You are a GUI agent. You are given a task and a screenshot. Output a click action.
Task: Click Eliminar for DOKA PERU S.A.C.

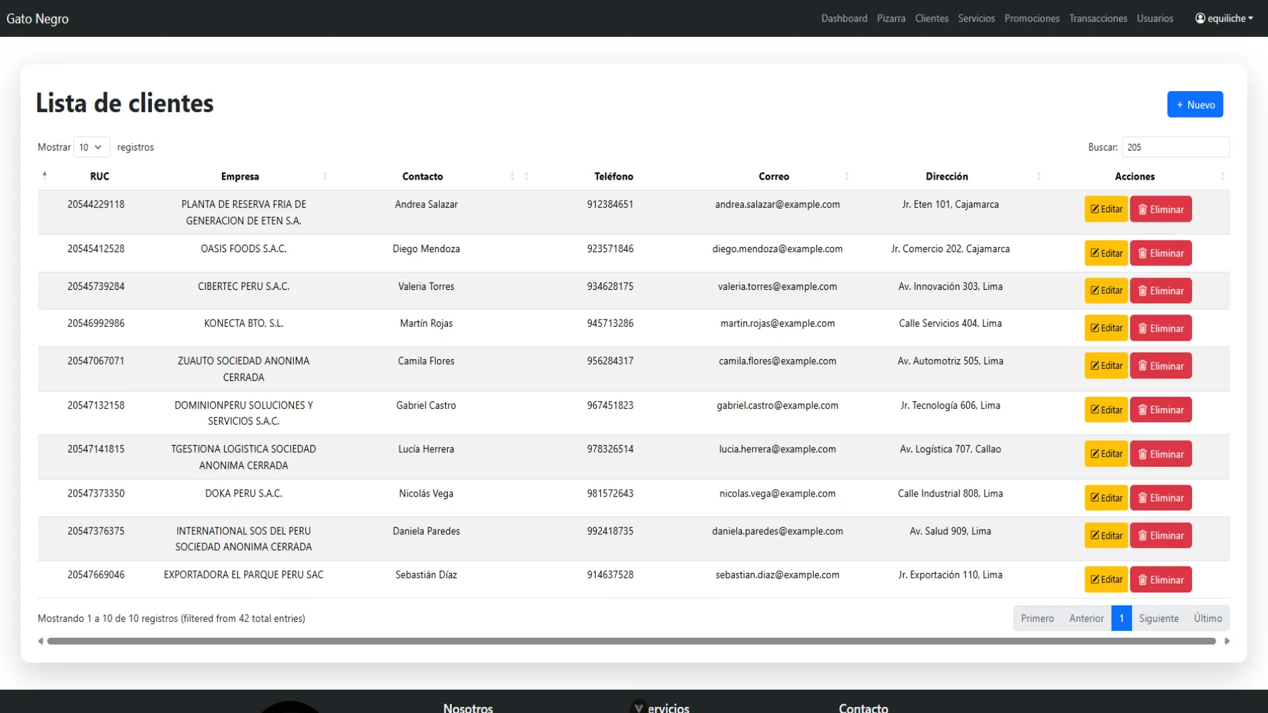tap(1160, 498)
